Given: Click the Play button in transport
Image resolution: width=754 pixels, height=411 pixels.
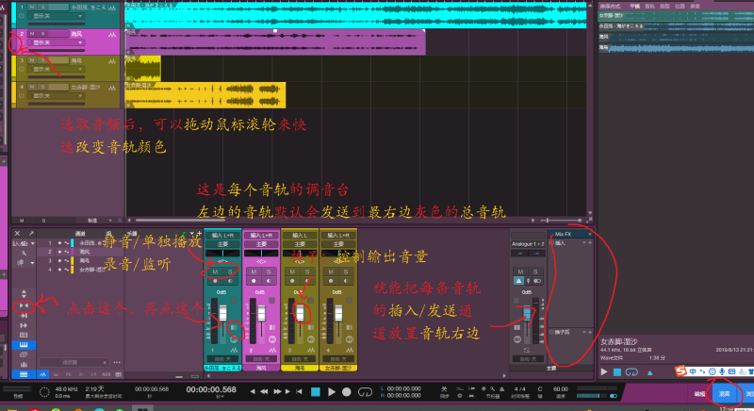Looking at the screenshot, I should coord(332,391).
